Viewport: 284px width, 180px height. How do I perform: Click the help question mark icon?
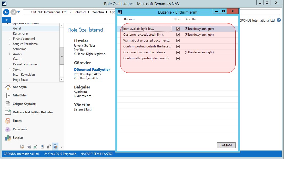[x=279, y=20]
